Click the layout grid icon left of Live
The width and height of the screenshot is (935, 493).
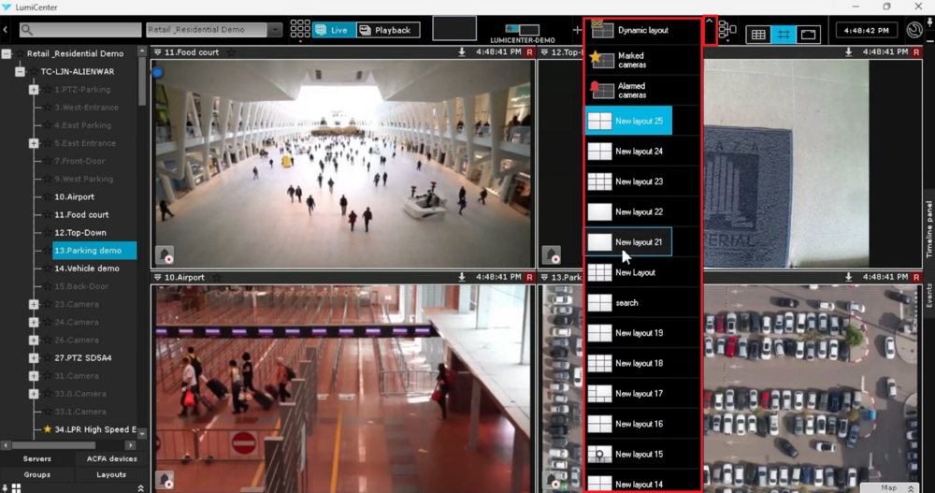click(x=300, y=30)
